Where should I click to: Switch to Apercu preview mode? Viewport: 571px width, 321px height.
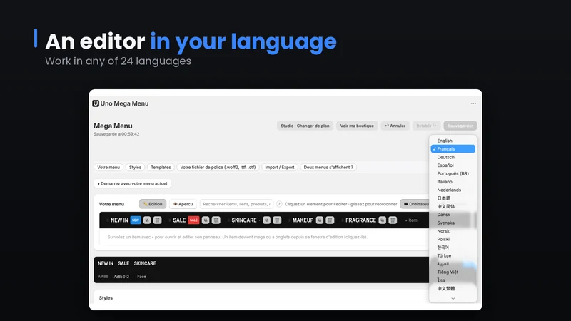[x=183, y=204]
